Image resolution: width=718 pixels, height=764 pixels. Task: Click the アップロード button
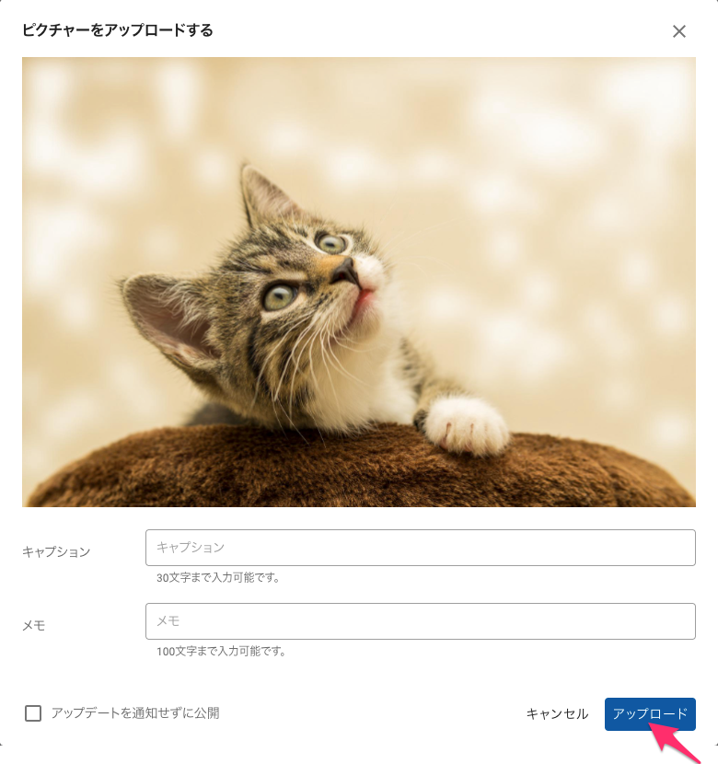pyautogui.click(x=650, y=713)
